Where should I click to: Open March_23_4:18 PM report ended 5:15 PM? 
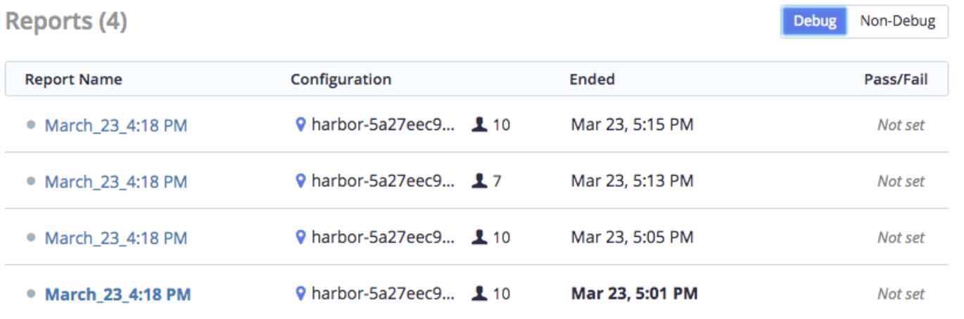(x=116, y=126)
